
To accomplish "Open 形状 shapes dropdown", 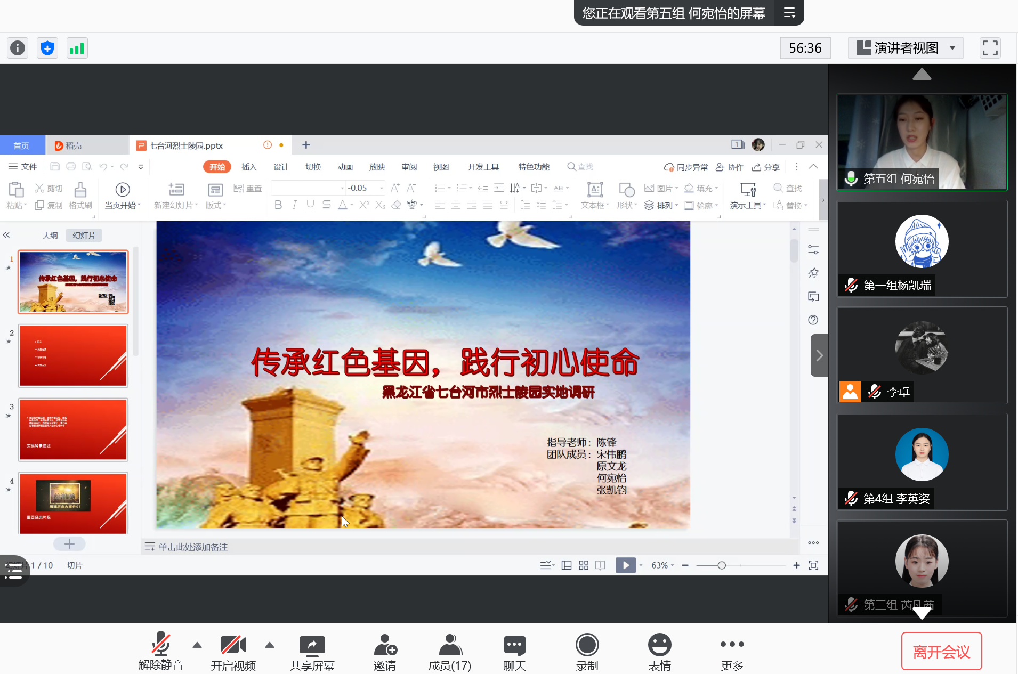I will (x=627, y=196).
